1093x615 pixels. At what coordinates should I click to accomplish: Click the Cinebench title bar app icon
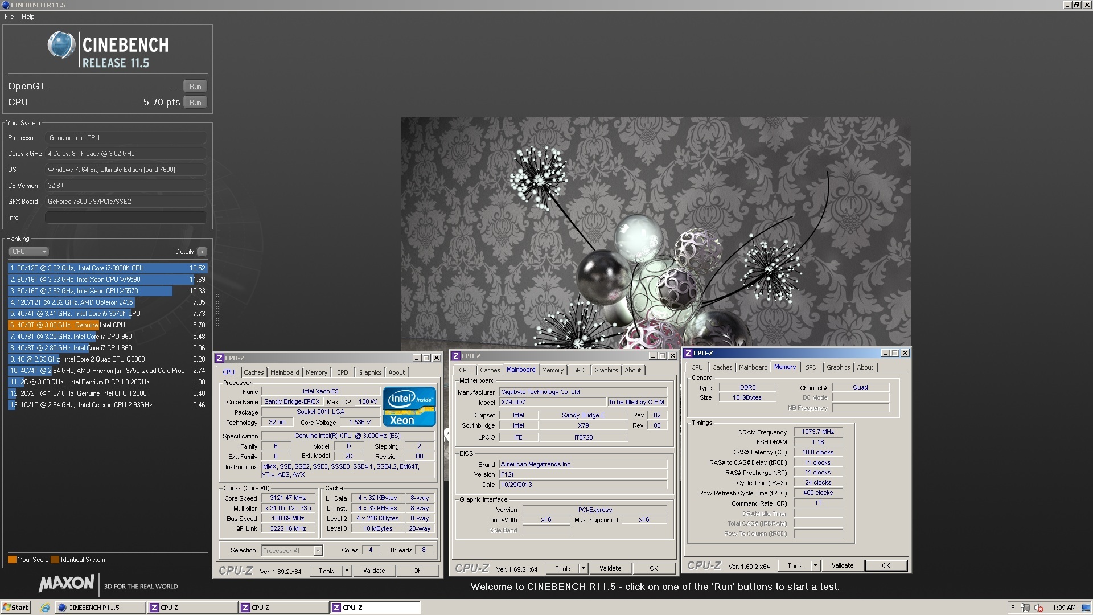5,5
